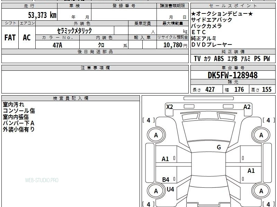Click the エアコン label
Image resolution: width=277 pixels, height=207 pixels.
pos(27,23)
